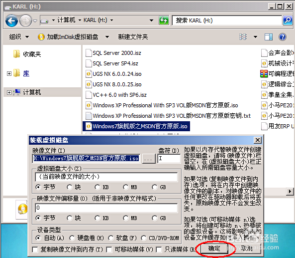Click 新建文件夹 in the toolbar
Screen dimensions: 295x258
[133, 37]
